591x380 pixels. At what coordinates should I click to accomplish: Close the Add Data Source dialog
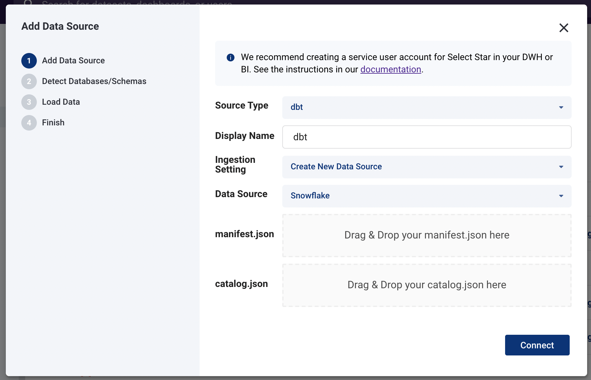564,28
